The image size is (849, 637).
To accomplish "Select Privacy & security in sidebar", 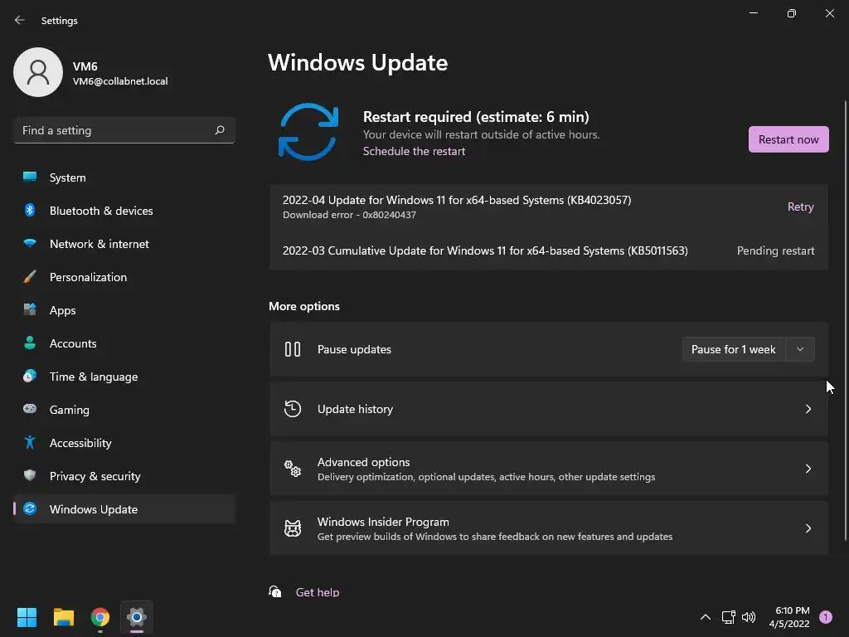I will click(95, 476).
